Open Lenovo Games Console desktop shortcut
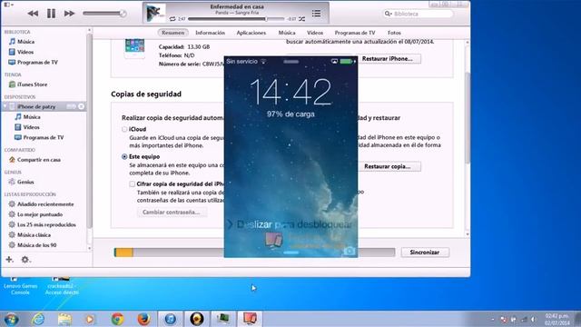Viewport: 581px width, 327px height. tap(20, 286)
